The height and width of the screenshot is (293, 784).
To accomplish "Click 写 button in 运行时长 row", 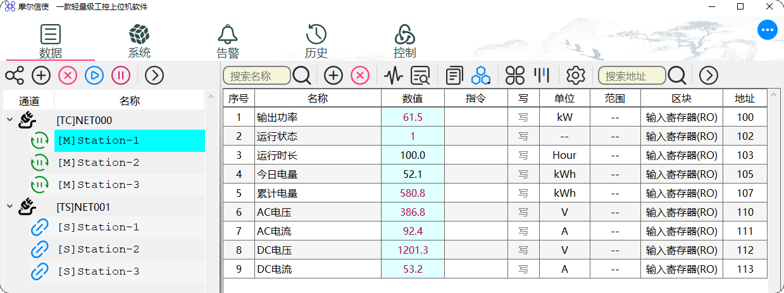I will coord(523,155).
